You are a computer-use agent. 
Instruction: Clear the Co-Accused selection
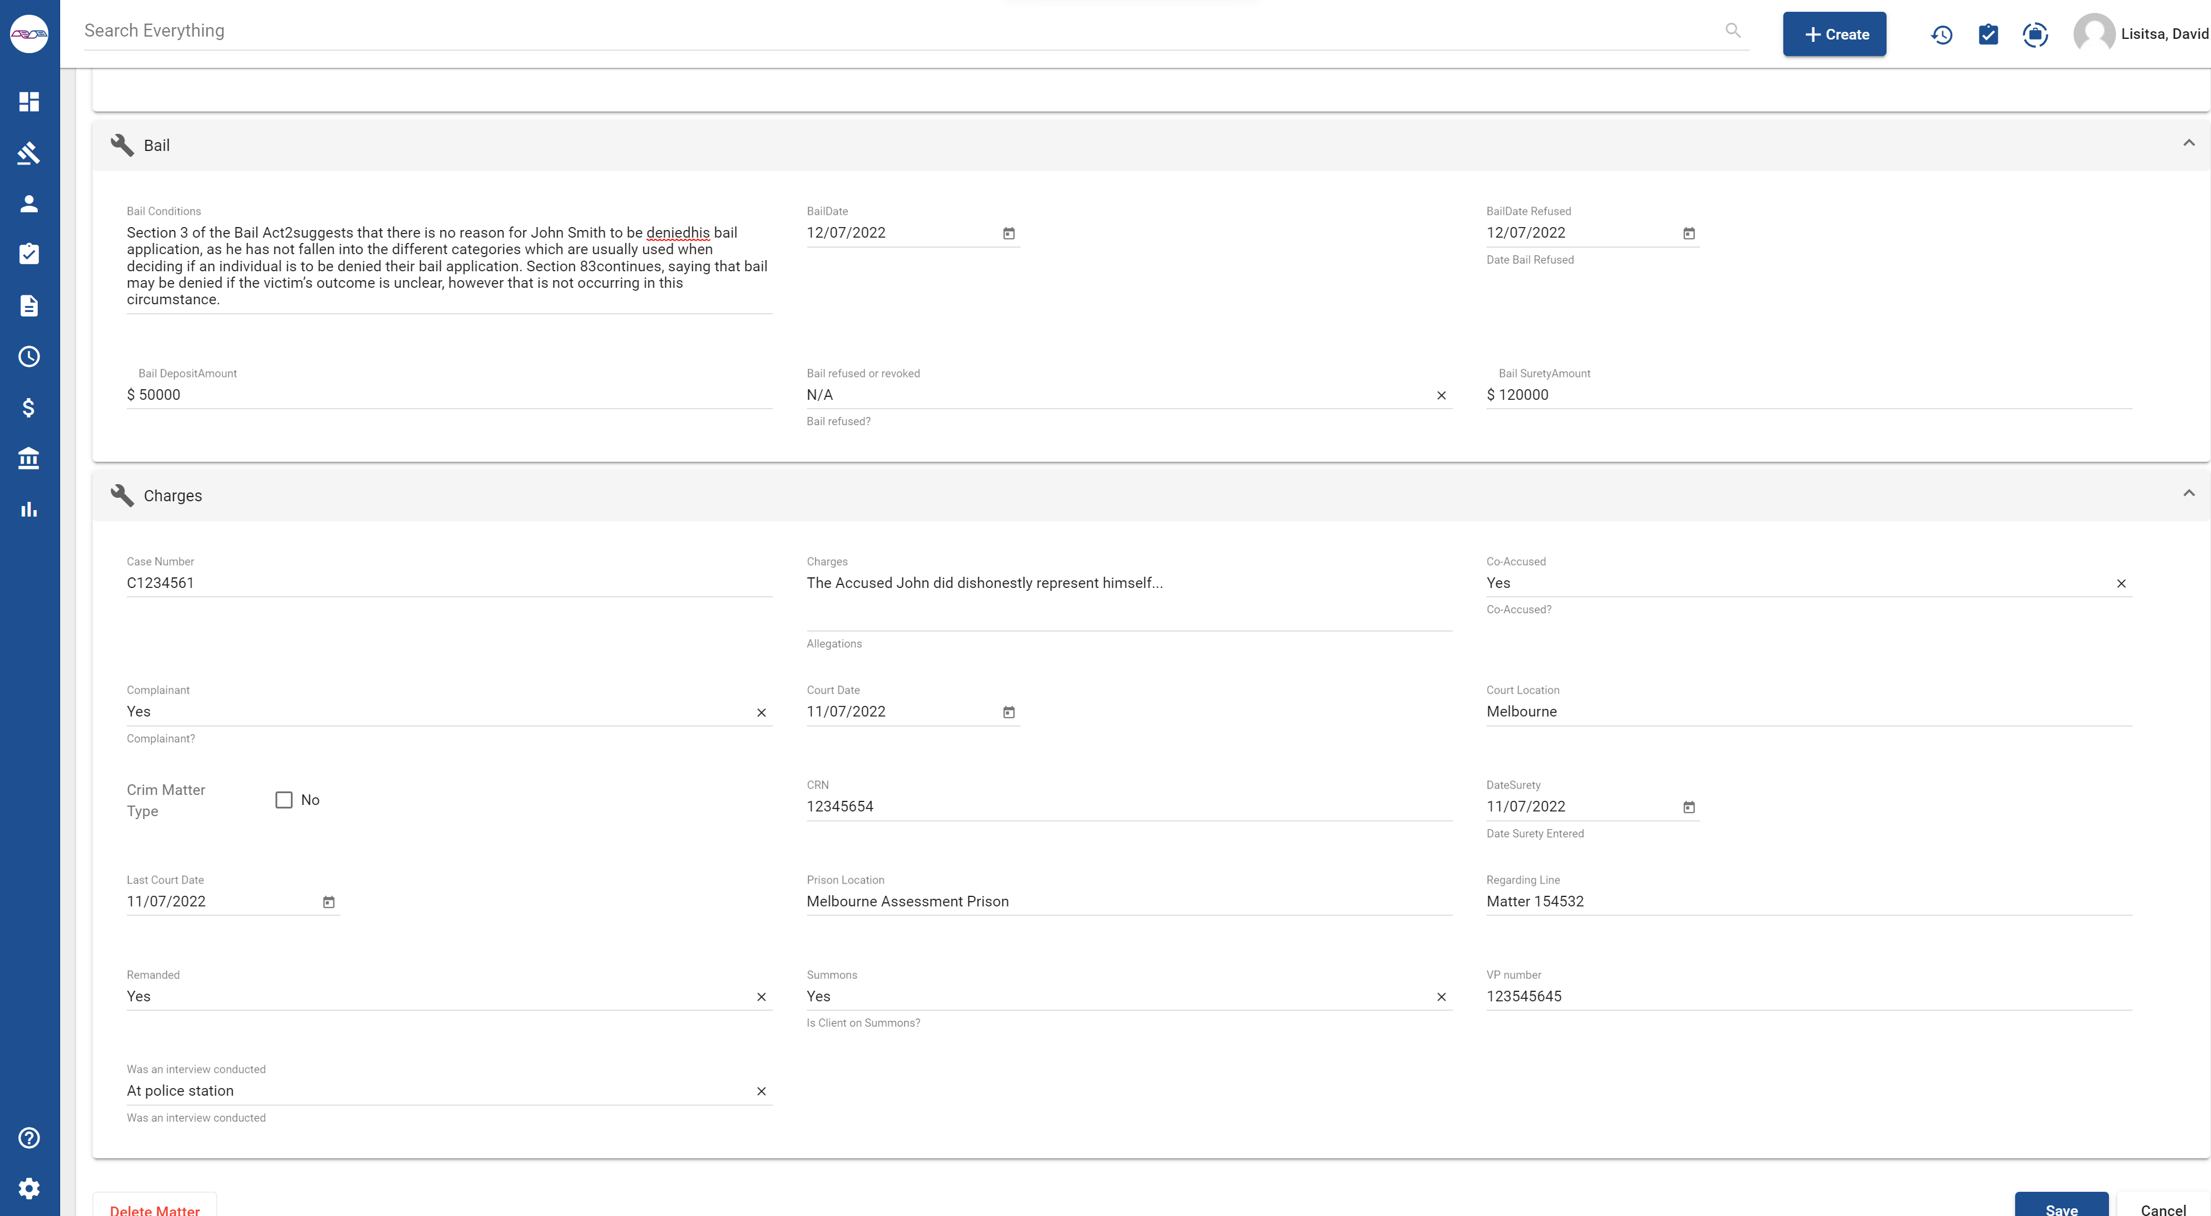point(2121,584)
